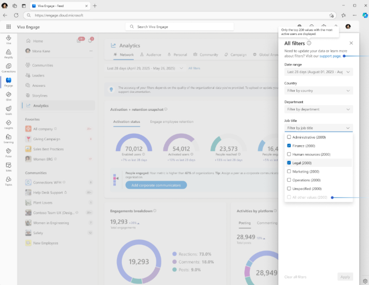Viewport: 369px width, 285px height.
Task: Click the All filters info icon
Action: 309,43
